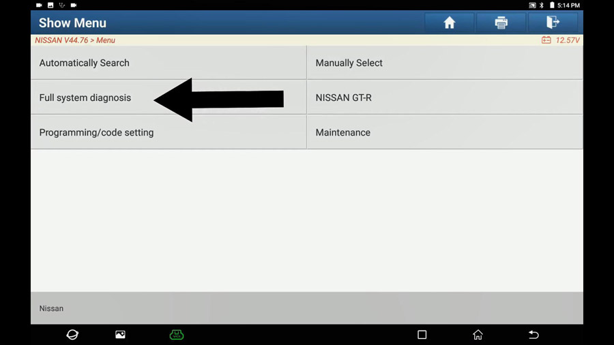
Task: Tap the Home icon in header
Action: click(x=449, y=22)
